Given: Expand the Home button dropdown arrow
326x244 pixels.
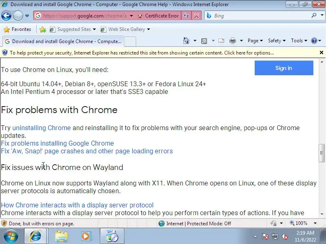Looking at the screenshot, I should coord(195,41).
